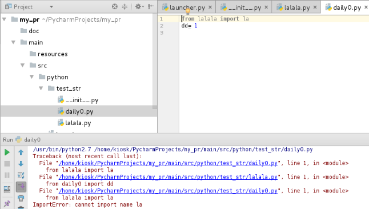Close the launcher.py tab
369x209 pixels.
click(210, 7)
